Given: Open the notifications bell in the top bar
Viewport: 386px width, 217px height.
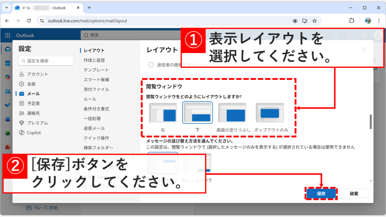Looking at the screenshot, I should click(349, 35).
